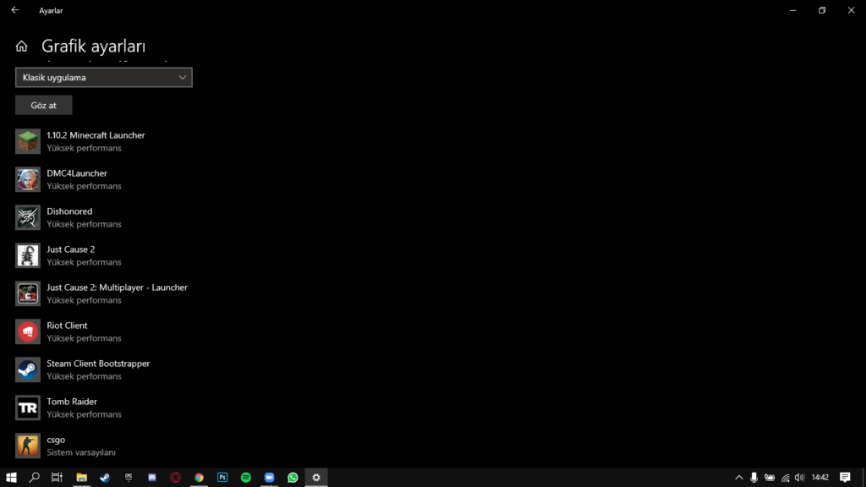Viewport: 866px width, 487px height.
Task: Select the Just Cause 2: Multiplayer - Launcher entry
Action: [x=117, y=287]
